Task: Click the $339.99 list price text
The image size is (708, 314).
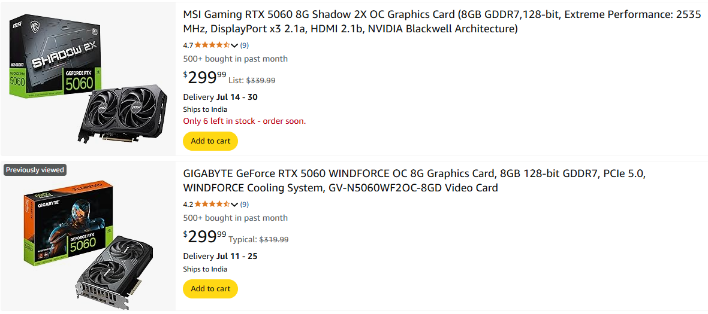Action: (261, 80)
